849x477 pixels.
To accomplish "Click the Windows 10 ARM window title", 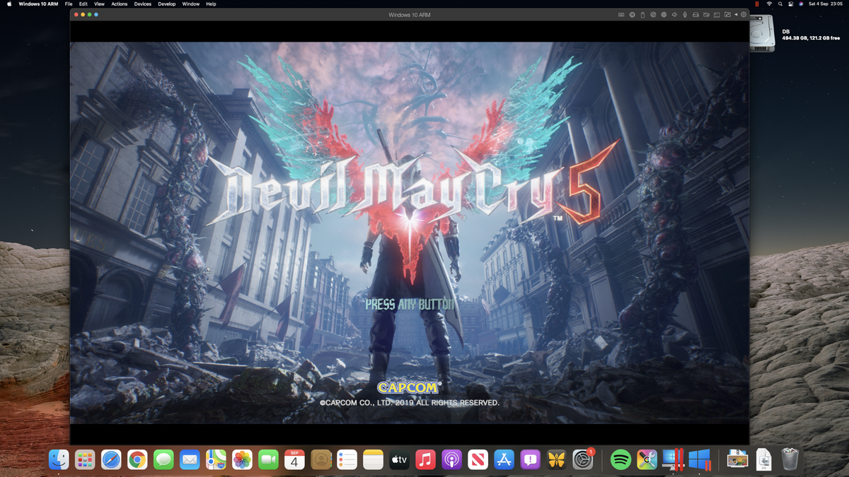I will 409,14.
